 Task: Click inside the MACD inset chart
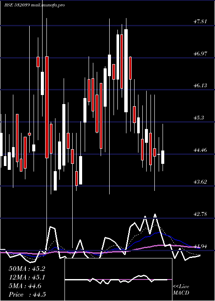(x=118, y=279)
